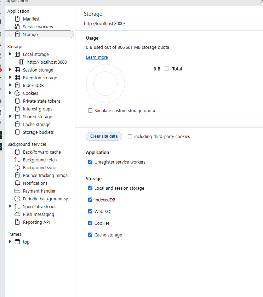Expand the Extension storage tree arrow
This screenshot has width=263, height=297.
point(10,77)
